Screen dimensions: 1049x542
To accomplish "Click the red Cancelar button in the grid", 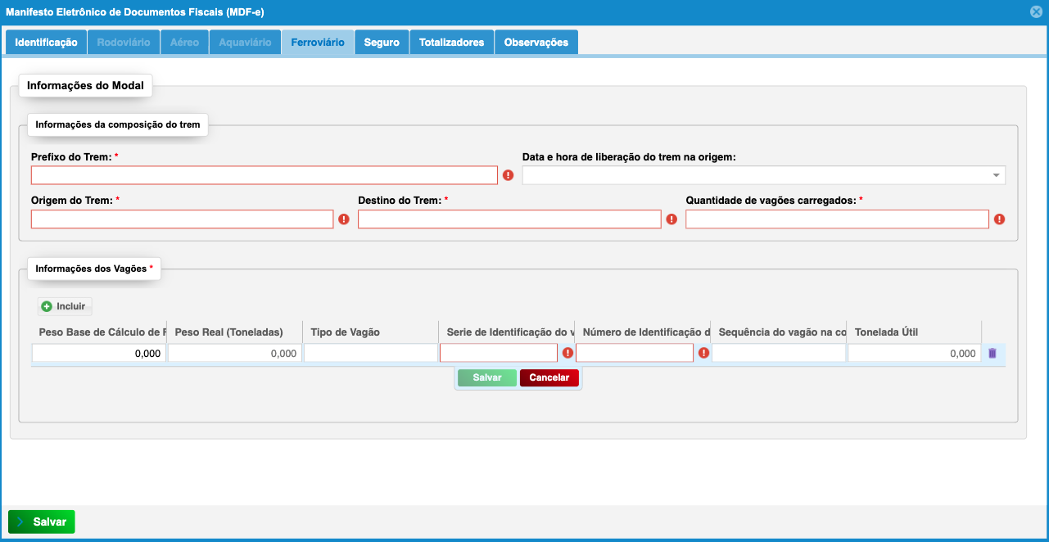I will (x=549, y=377).
